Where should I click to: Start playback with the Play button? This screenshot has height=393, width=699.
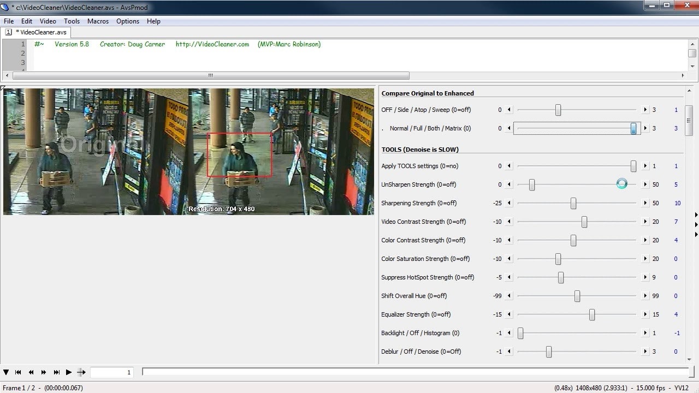click(x=69, y=372)
